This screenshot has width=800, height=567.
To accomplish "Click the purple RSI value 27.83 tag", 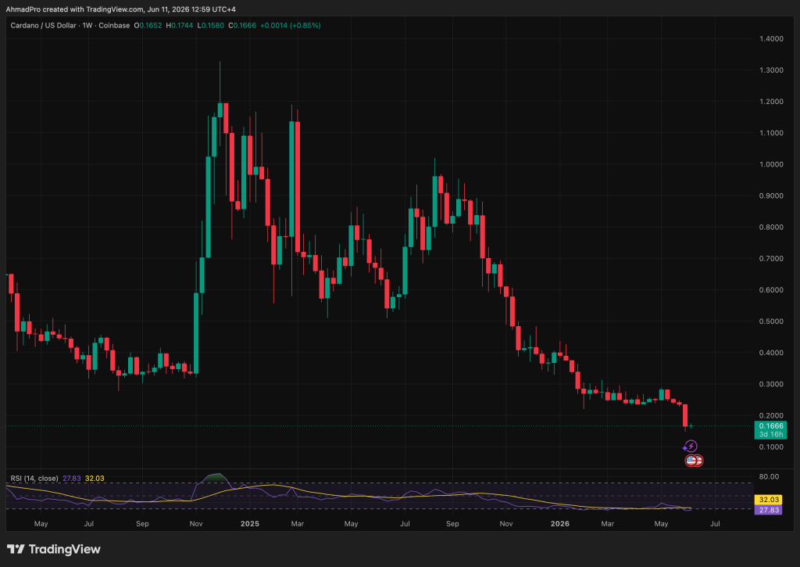I will pyautogui.click(x=769, y=510).
